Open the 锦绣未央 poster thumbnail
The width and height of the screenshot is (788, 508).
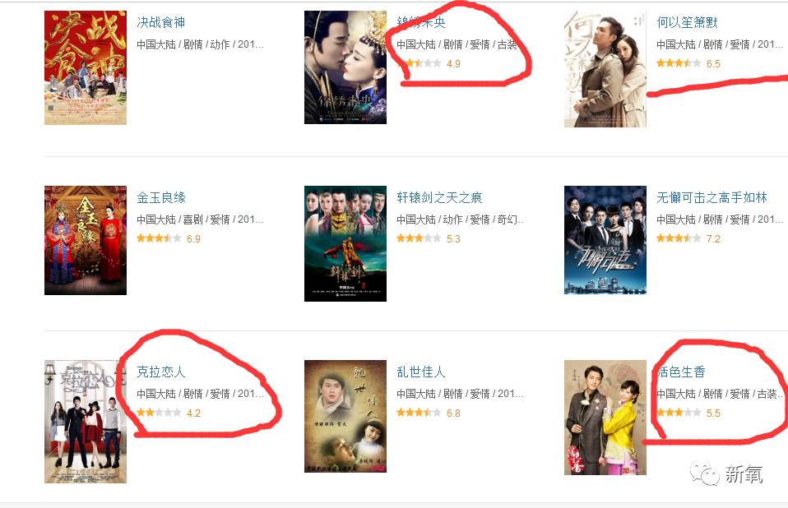[345, 67]
